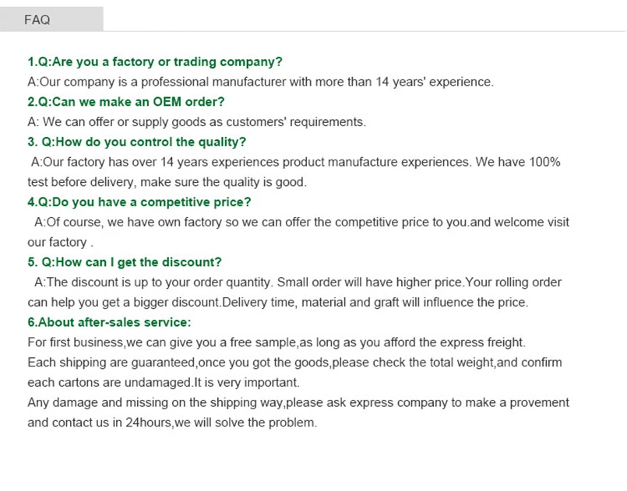Select the answer about 14 years' experience

coord(260,82)
